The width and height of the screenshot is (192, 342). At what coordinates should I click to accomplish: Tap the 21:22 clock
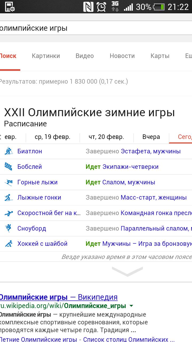[178, 7]
